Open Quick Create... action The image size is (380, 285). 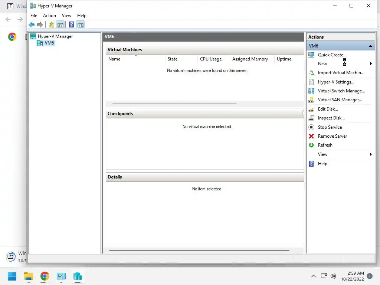click(x=332, y=55)
